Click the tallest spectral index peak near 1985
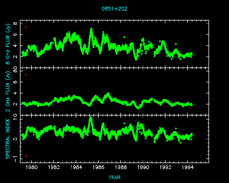229x183 pixels. tap(91, 118)
